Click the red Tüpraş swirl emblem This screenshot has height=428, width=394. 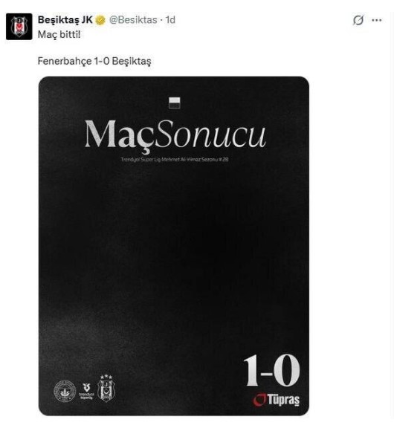pos(259,400)
